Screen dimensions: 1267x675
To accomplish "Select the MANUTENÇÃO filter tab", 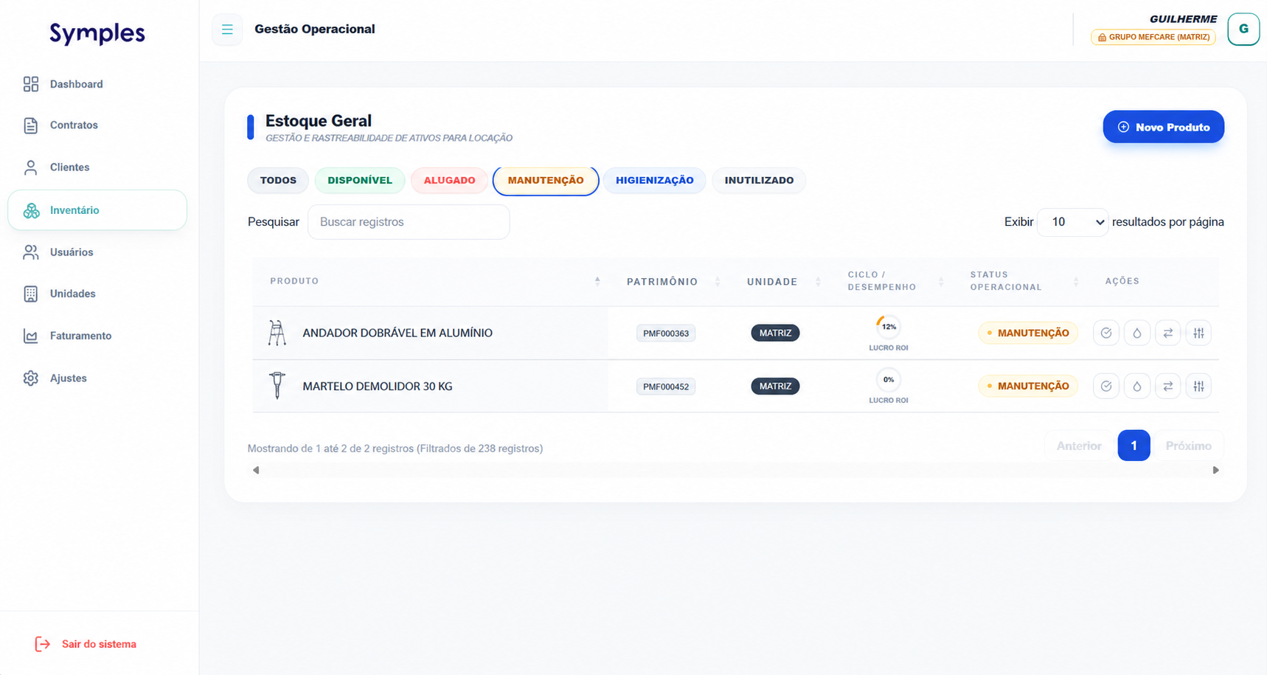I will coord(546,181).
